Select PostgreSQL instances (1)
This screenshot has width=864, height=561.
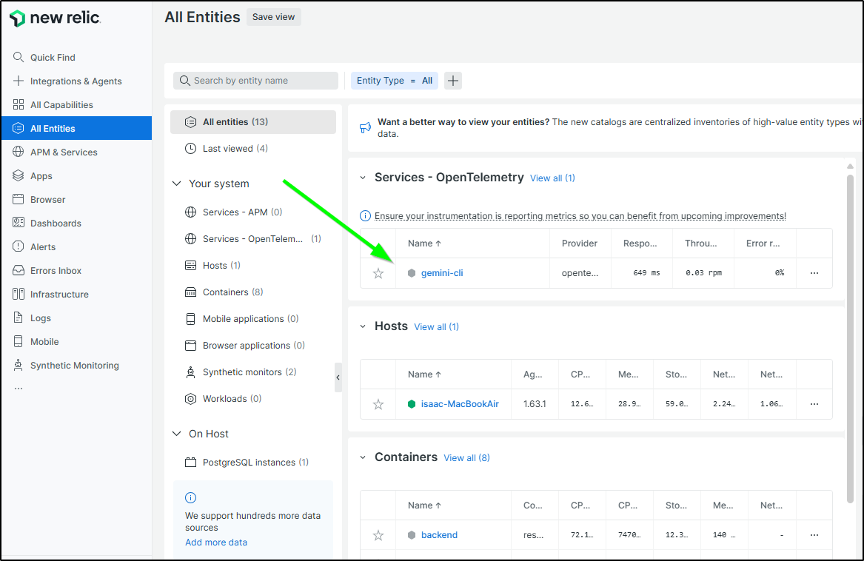tap(255, 463)
